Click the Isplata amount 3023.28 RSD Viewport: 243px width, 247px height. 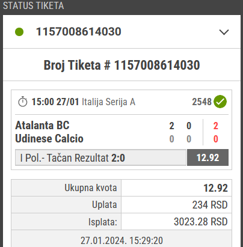pyautogui.click(x=201, y=222)
